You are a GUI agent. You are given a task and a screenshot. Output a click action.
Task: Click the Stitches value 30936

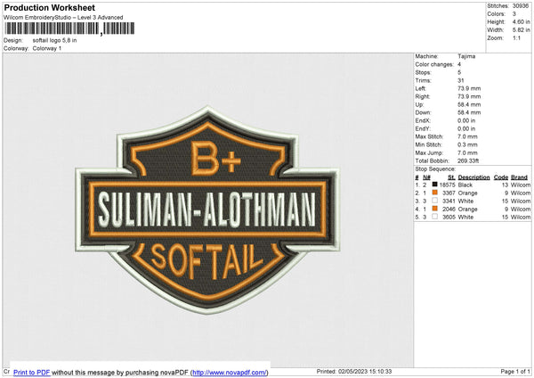tap(521, 6)
